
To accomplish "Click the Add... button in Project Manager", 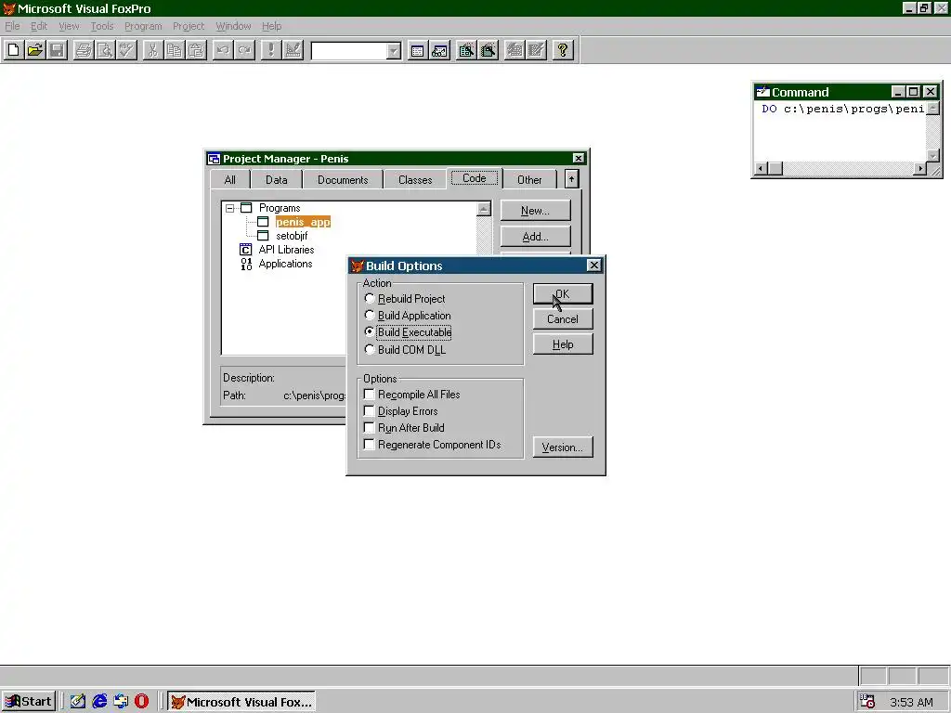I will coord(536,237).
